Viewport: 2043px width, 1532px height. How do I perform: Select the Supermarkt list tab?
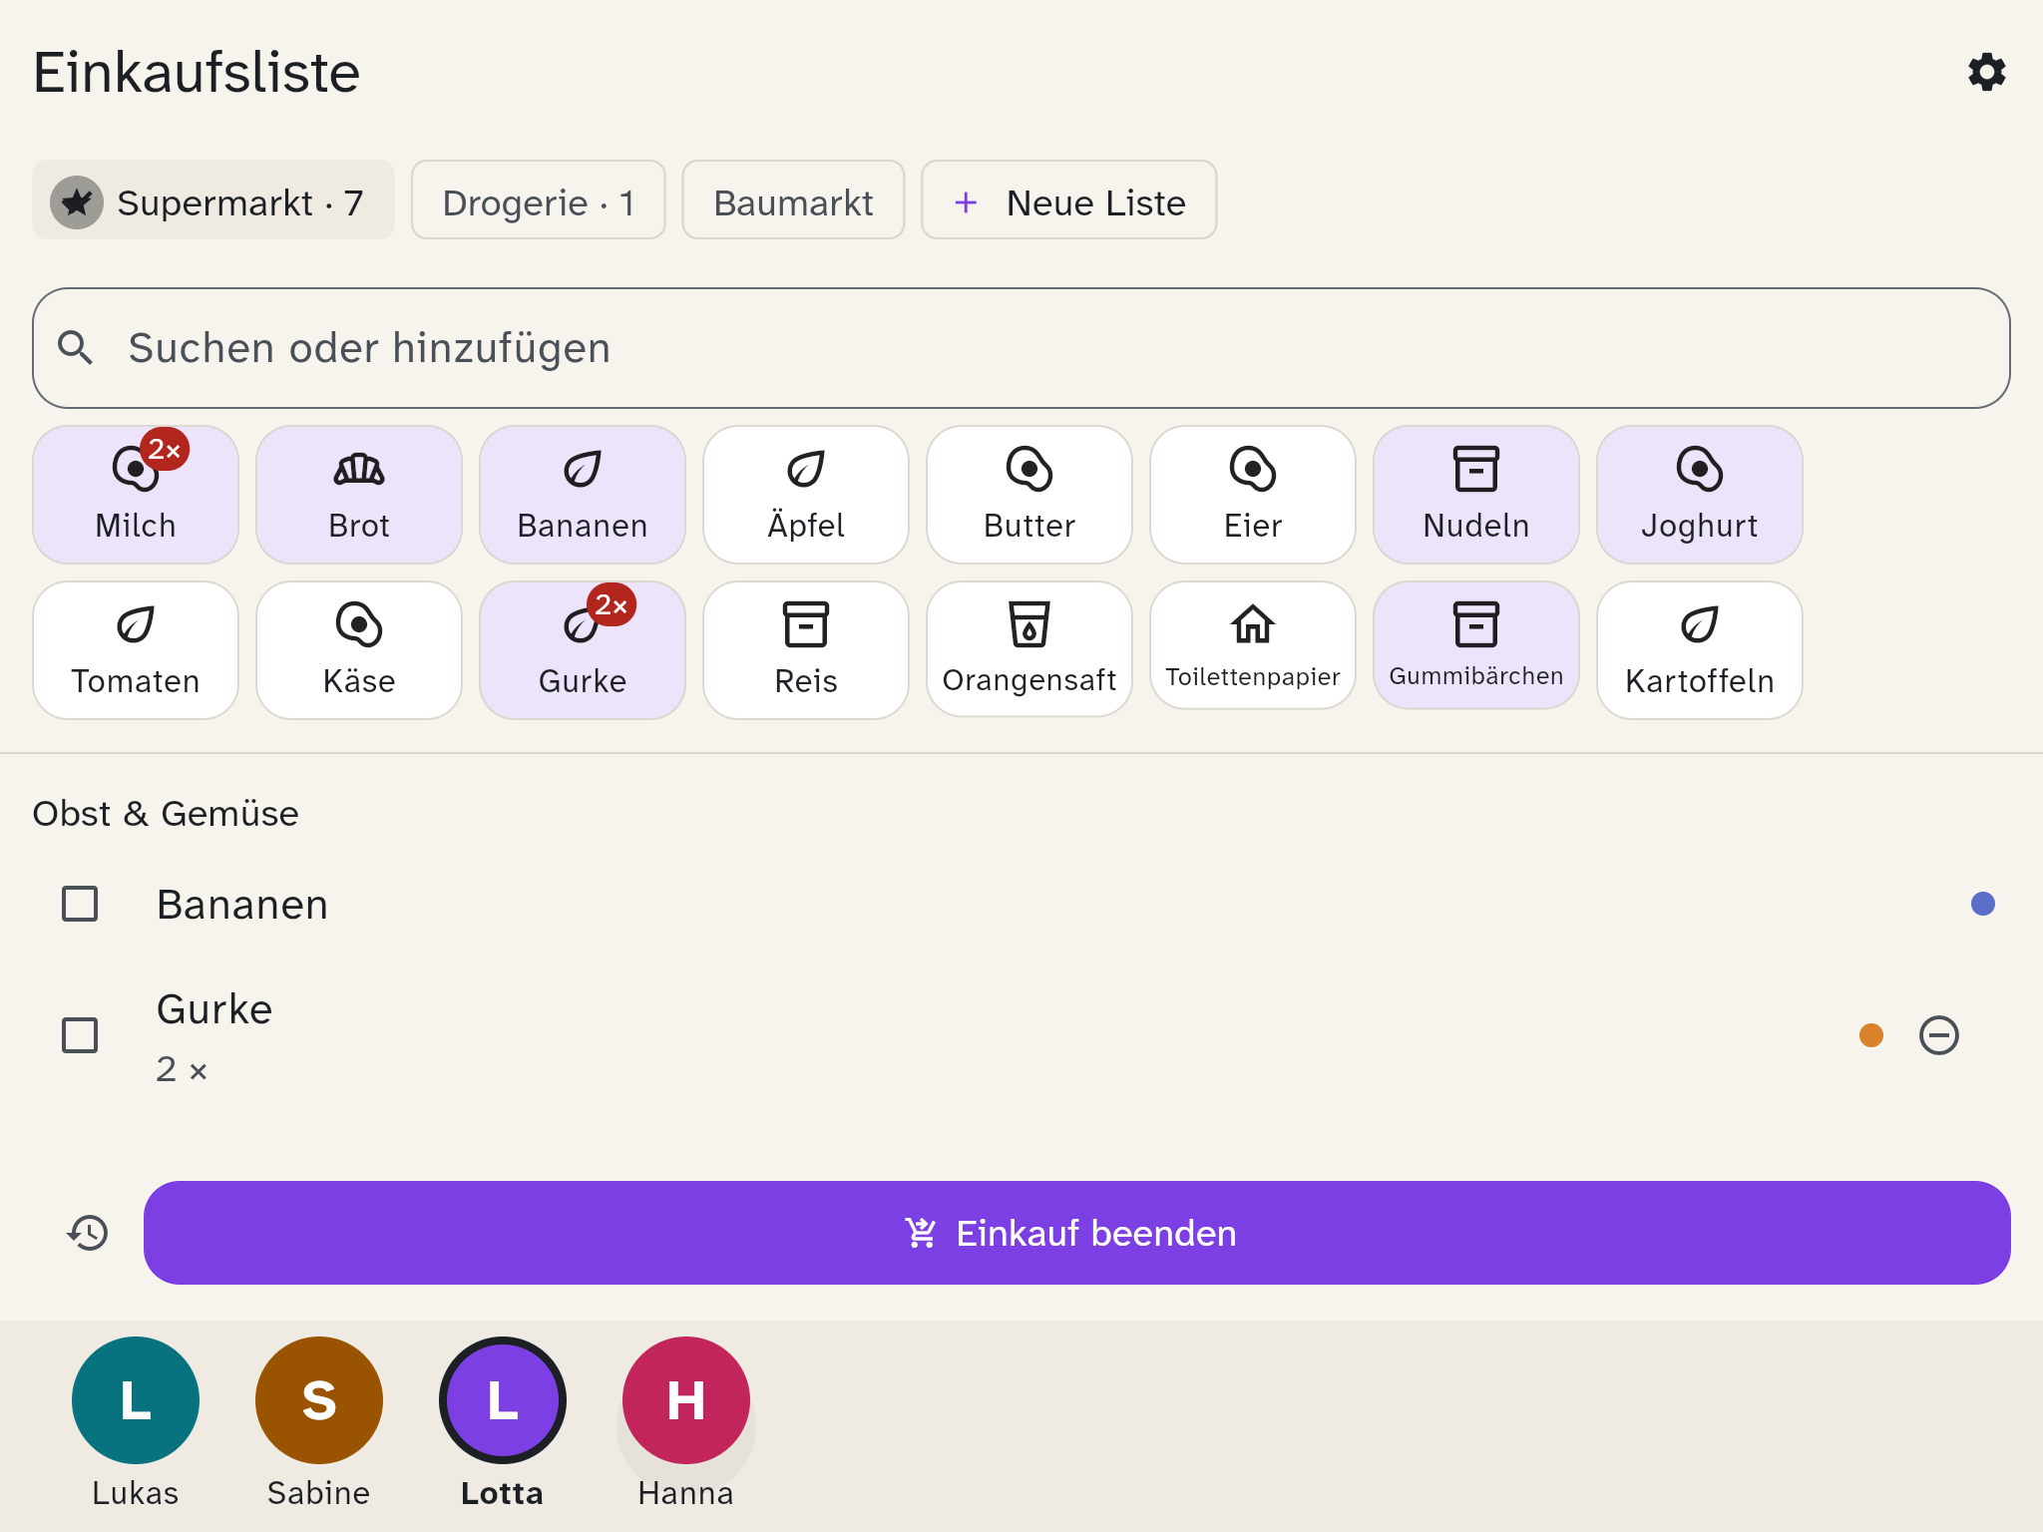[213, 200]
